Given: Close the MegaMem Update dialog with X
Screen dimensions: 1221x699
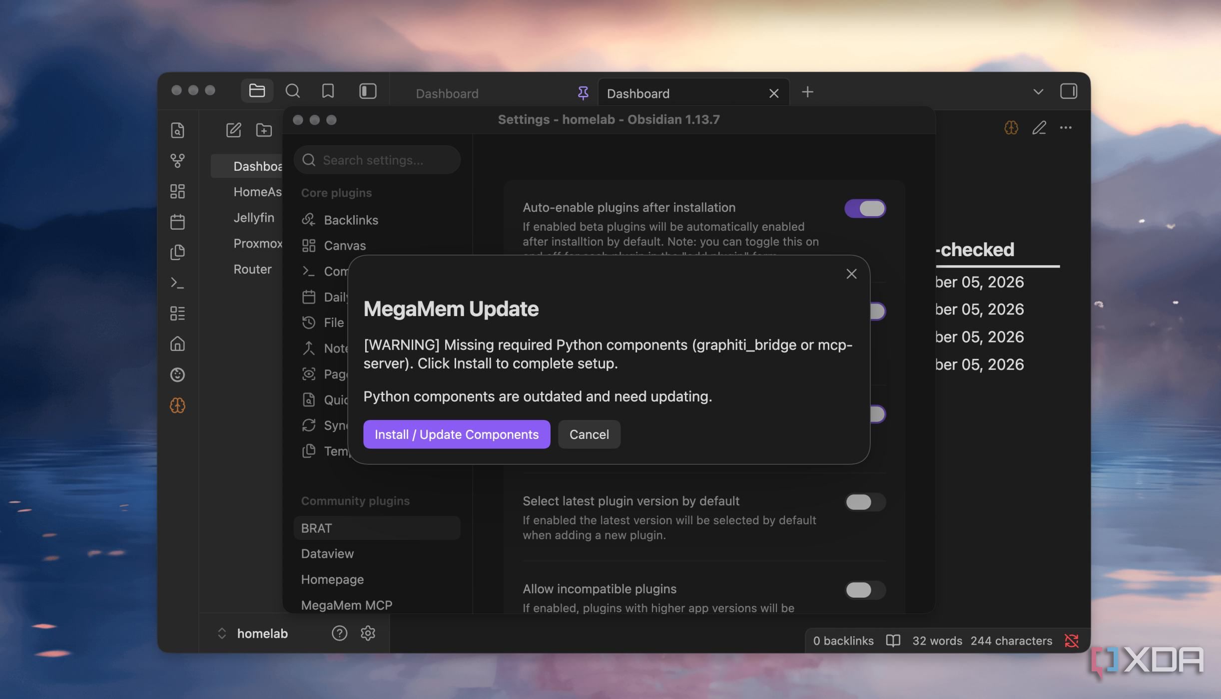Looking at the screenshot, I should pos(851,274).
